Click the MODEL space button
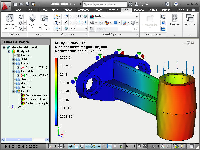This screenshot has height=150, width=200. tap(131, 146)
